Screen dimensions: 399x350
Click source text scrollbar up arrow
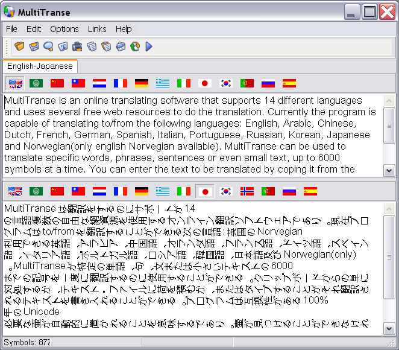point(389,101)
